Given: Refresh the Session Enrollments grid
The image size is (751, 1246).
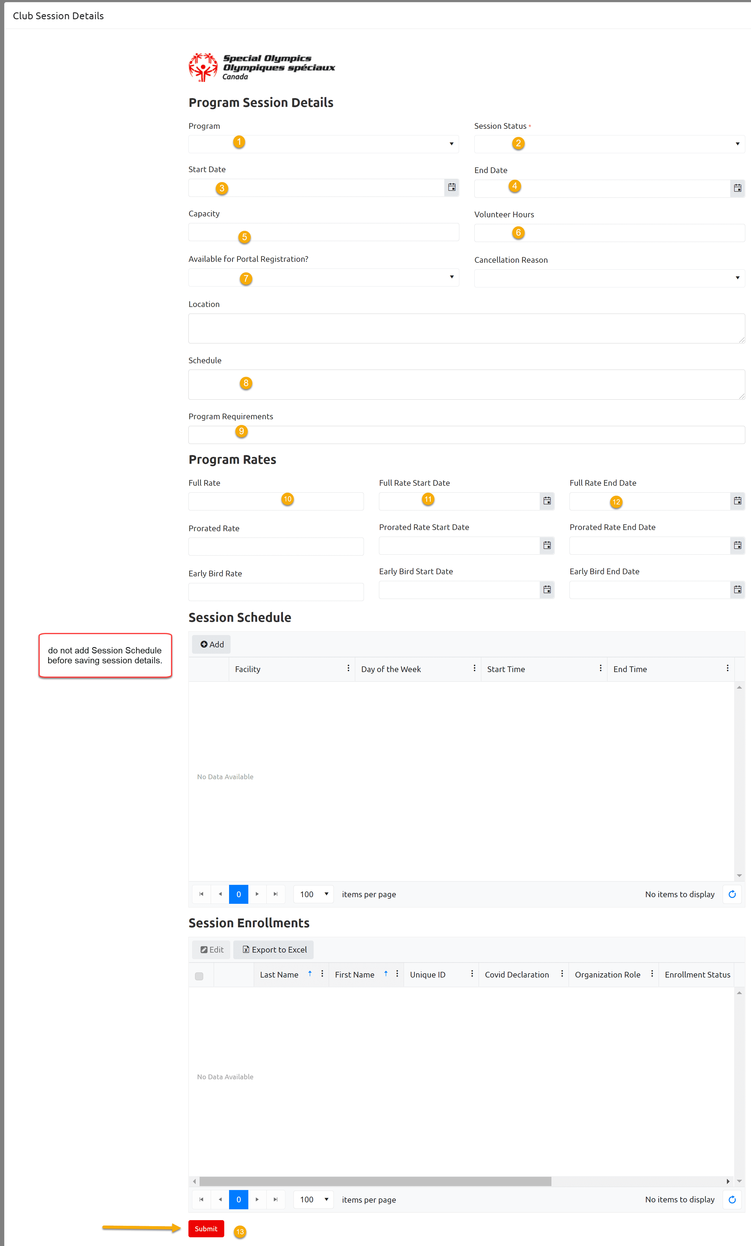Looking at the screenshot, I should (x=732, y=1199).
